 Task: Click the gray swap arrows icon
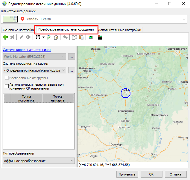click(x=65, y=37)
